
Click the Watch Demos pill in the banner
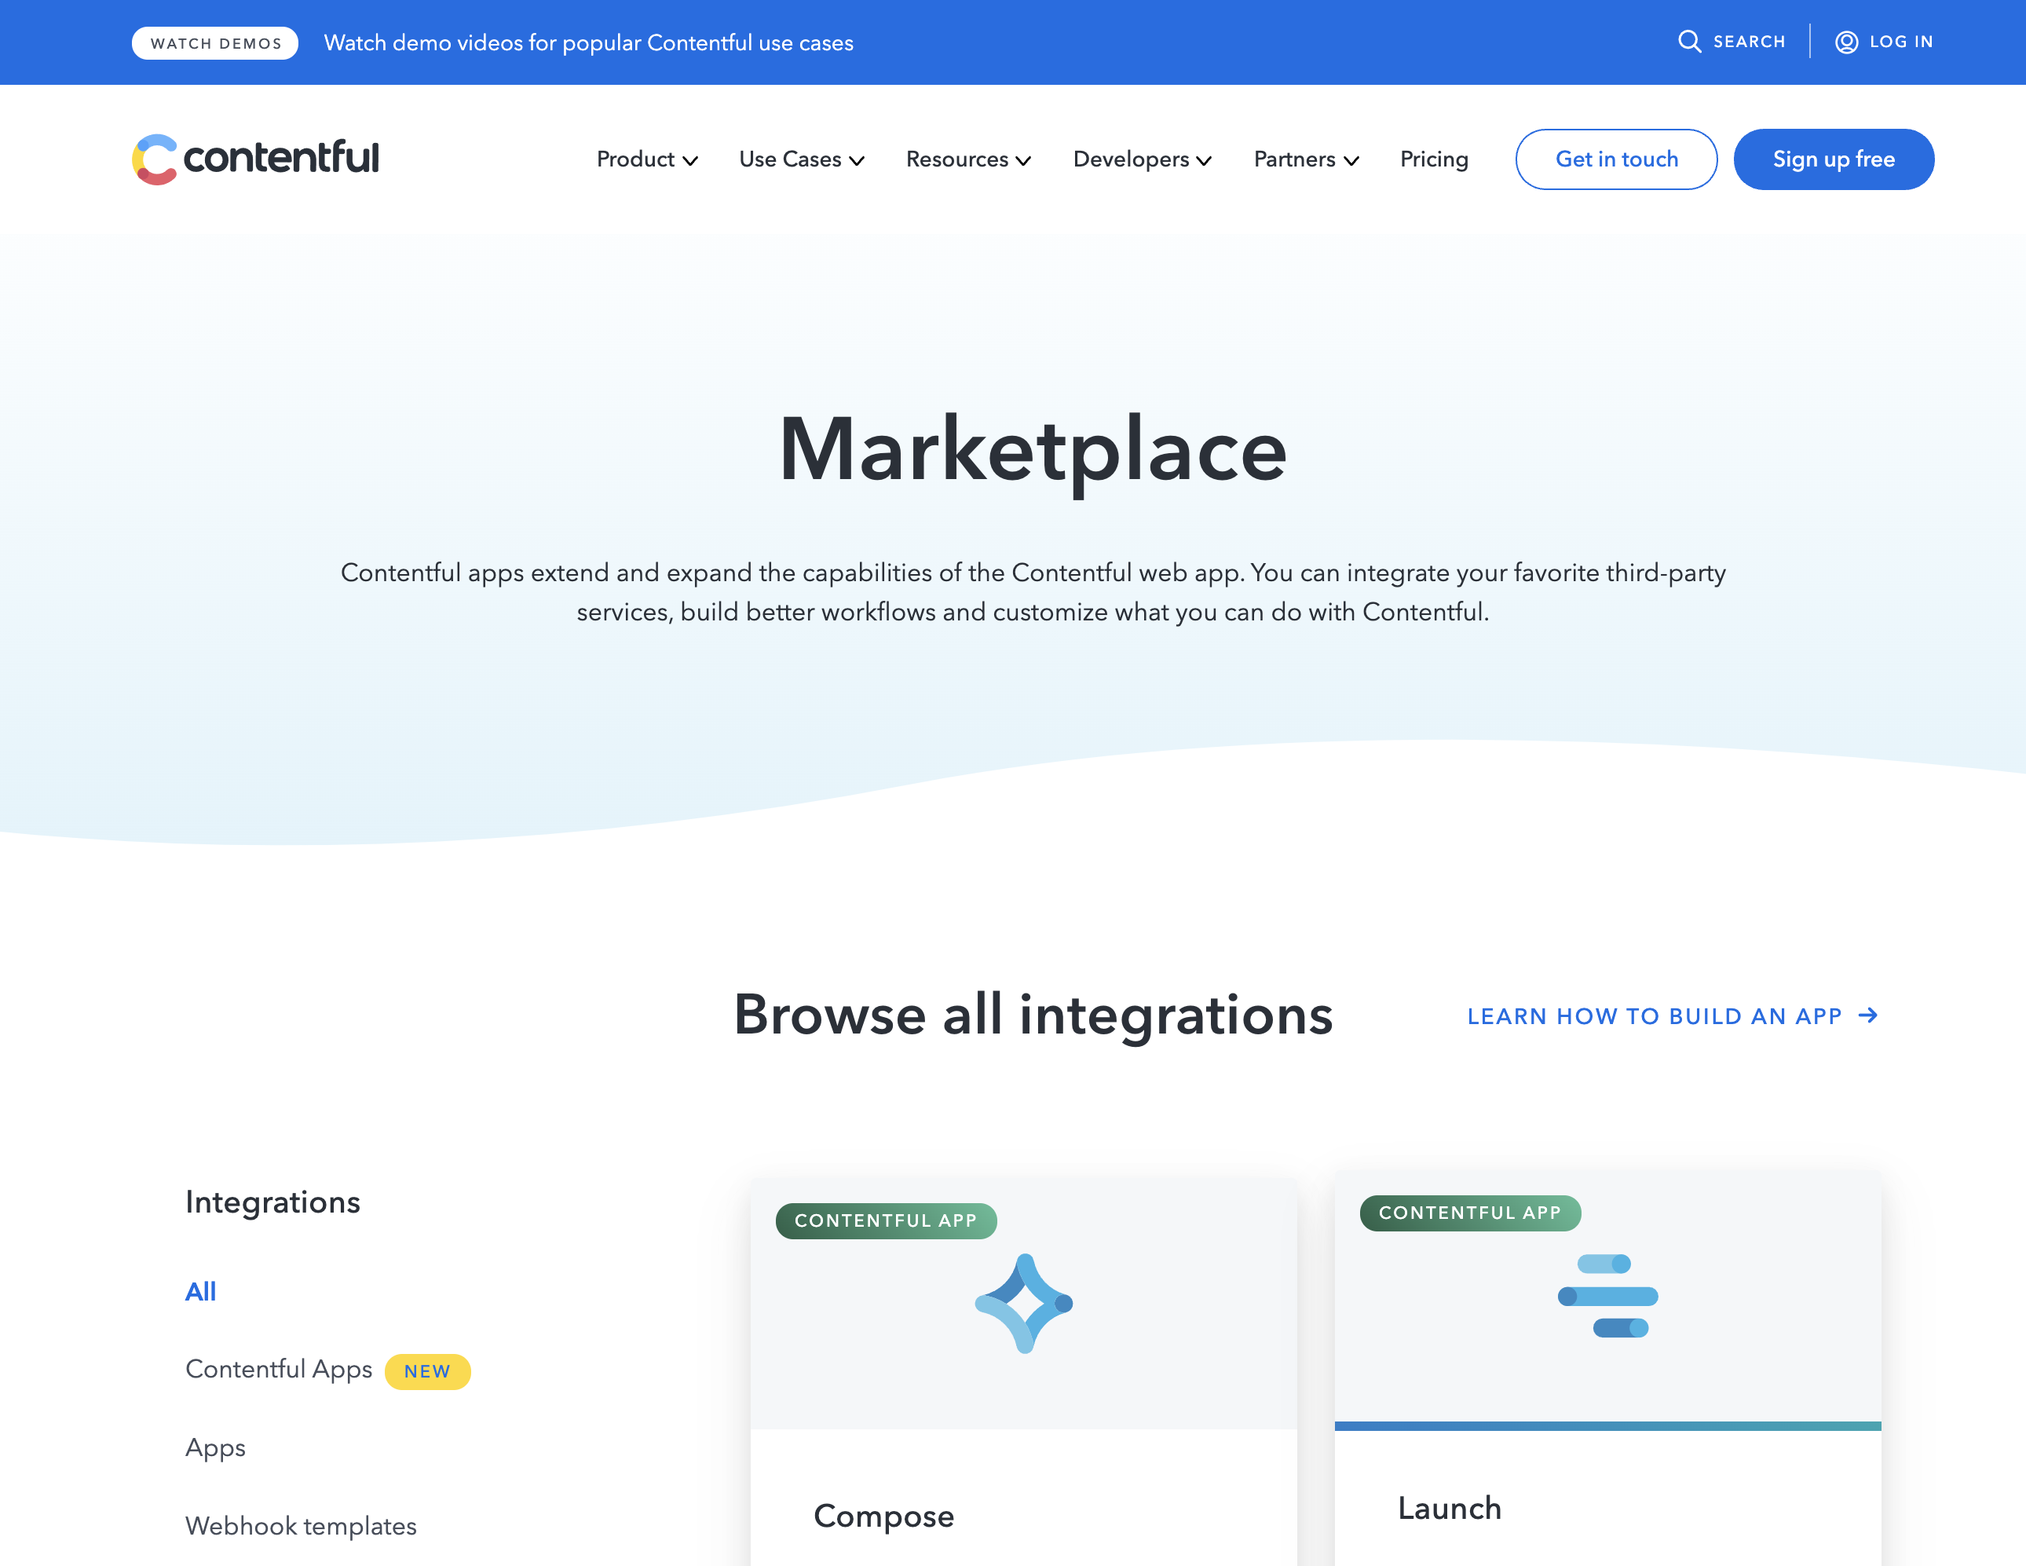214,42
